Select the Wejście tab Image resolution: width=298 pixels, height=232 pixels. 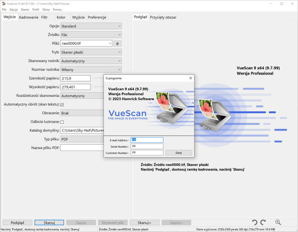point(10,17)
